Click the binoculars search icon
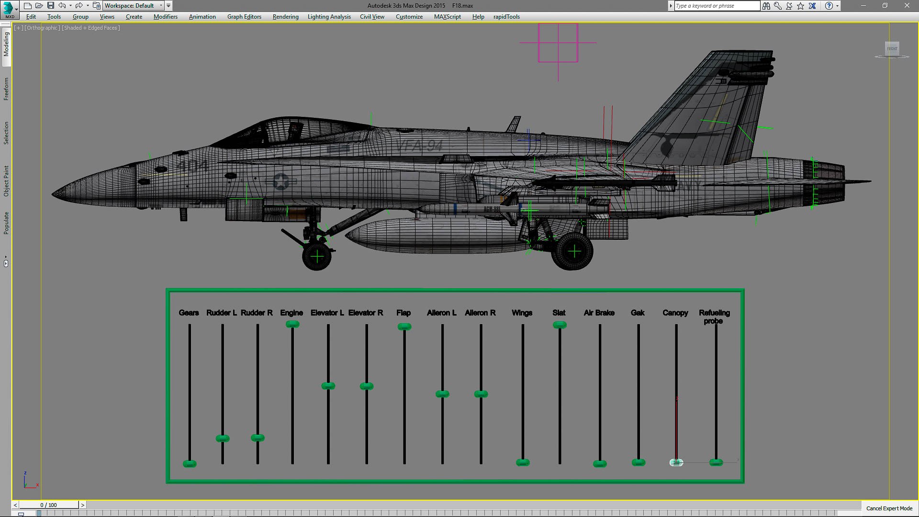Screen dimensions: 919x517 coord(766,6)
